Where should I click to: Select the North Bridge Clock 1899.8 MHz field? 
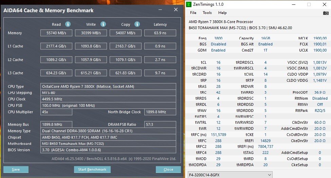(160, 112)
